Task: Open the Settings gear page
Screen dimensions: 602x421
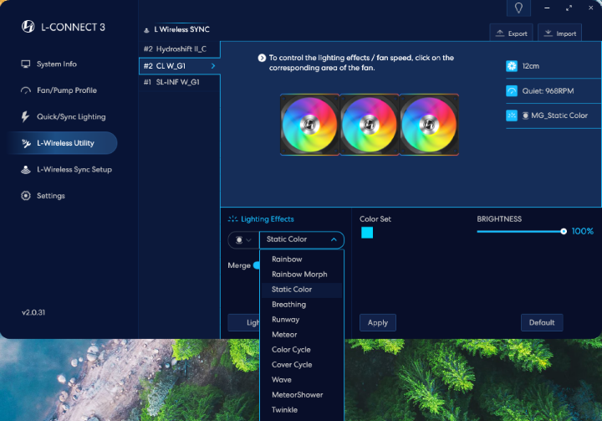Action: click(x=50, y=196)
